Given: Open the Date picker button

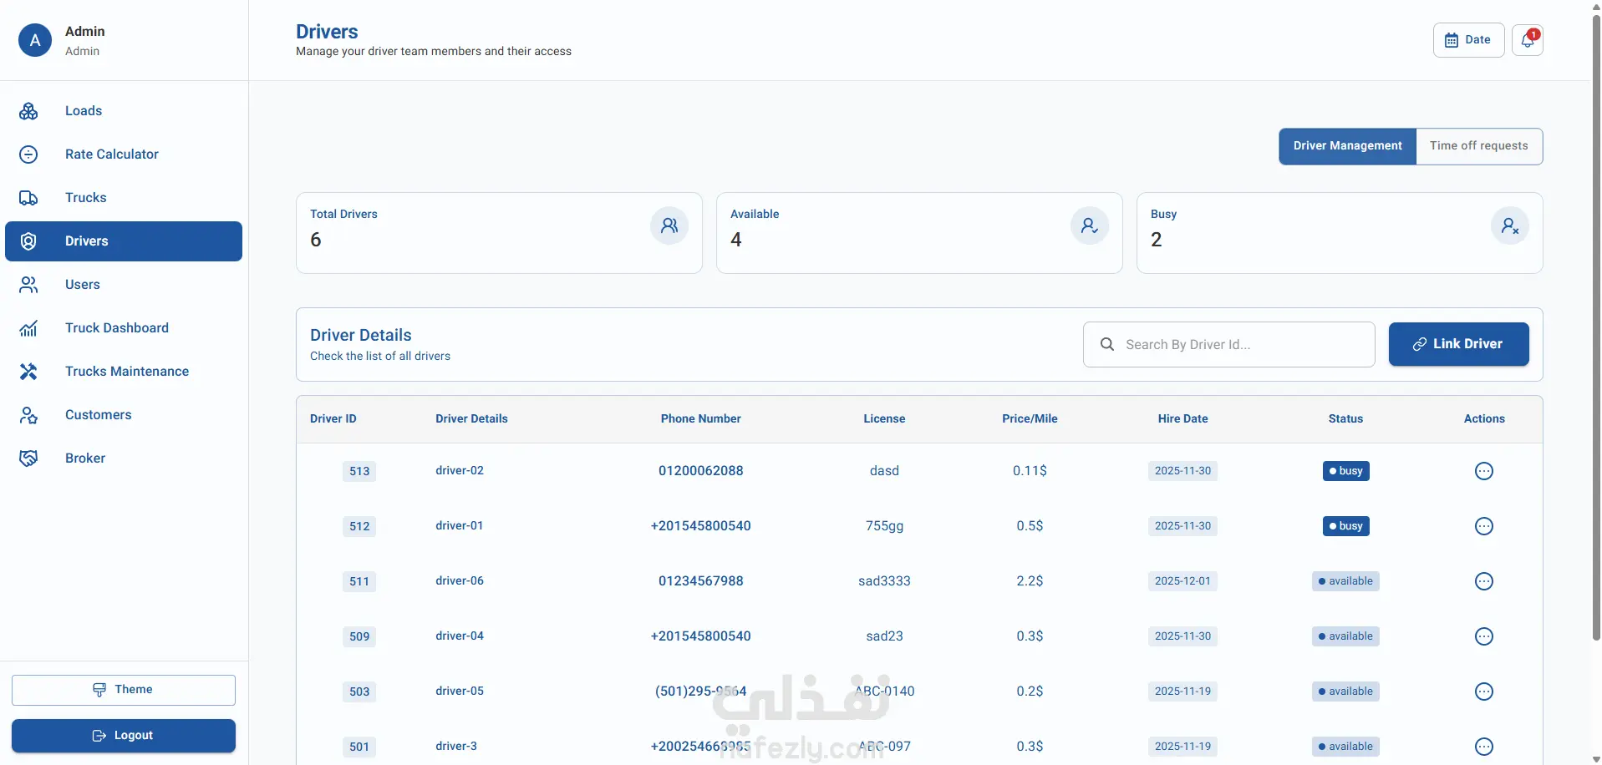Looking at the screenshot, I should (1468, 40).
